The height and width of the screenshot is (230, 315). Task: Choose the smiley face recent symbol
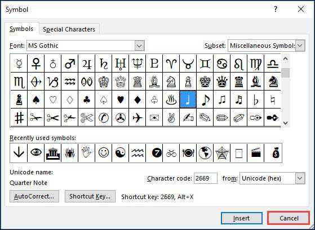(x=104, y=153)
